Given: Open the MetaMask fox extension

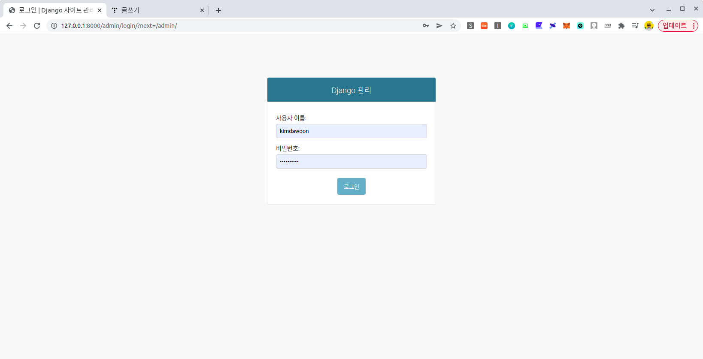Looking at the screenshot, I should 567,26.
